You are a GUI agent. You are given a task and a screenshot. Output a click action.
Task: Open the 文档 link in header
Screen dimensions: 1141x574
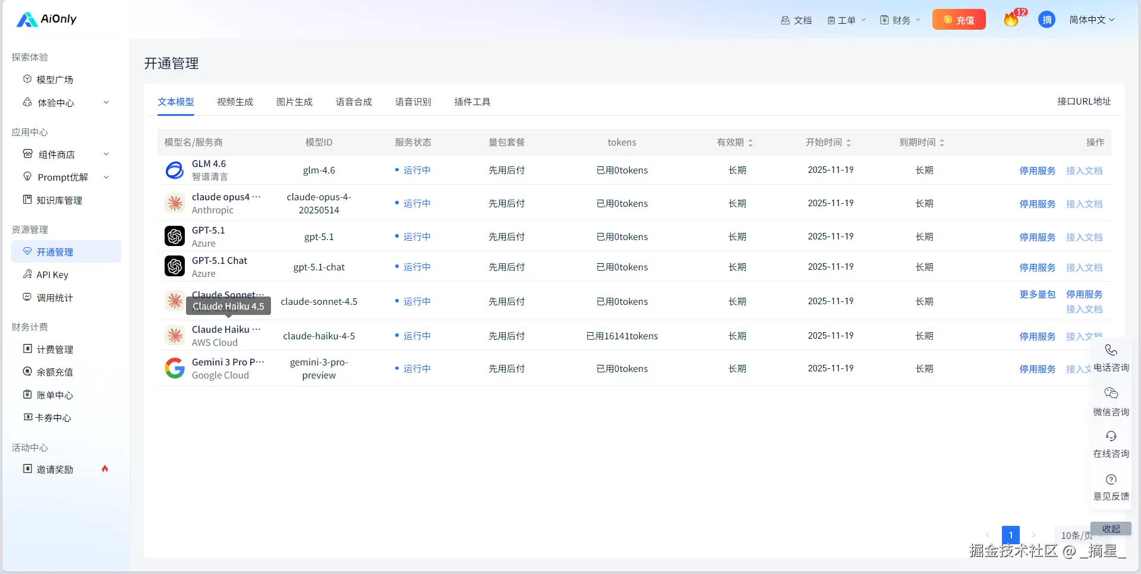[x=796, y=20]
